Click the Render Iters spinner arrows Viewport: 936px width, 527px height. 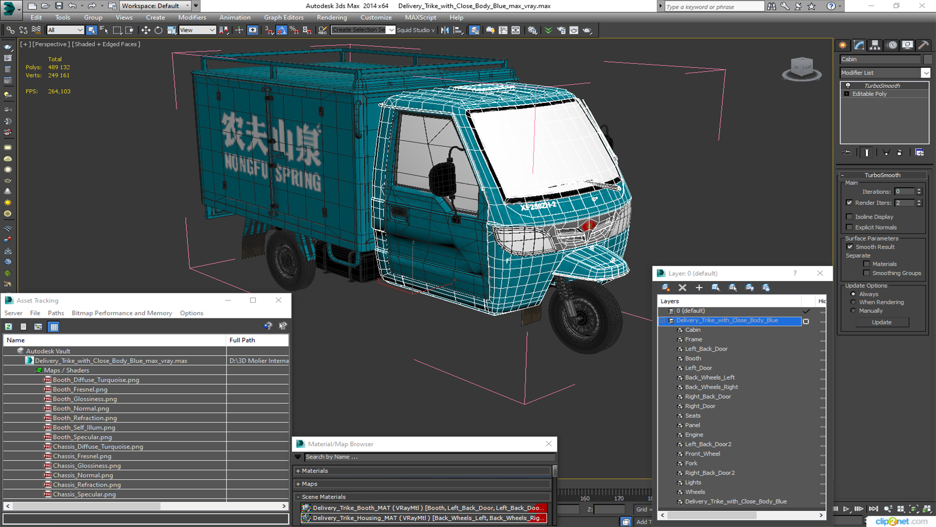click(919, 203)
